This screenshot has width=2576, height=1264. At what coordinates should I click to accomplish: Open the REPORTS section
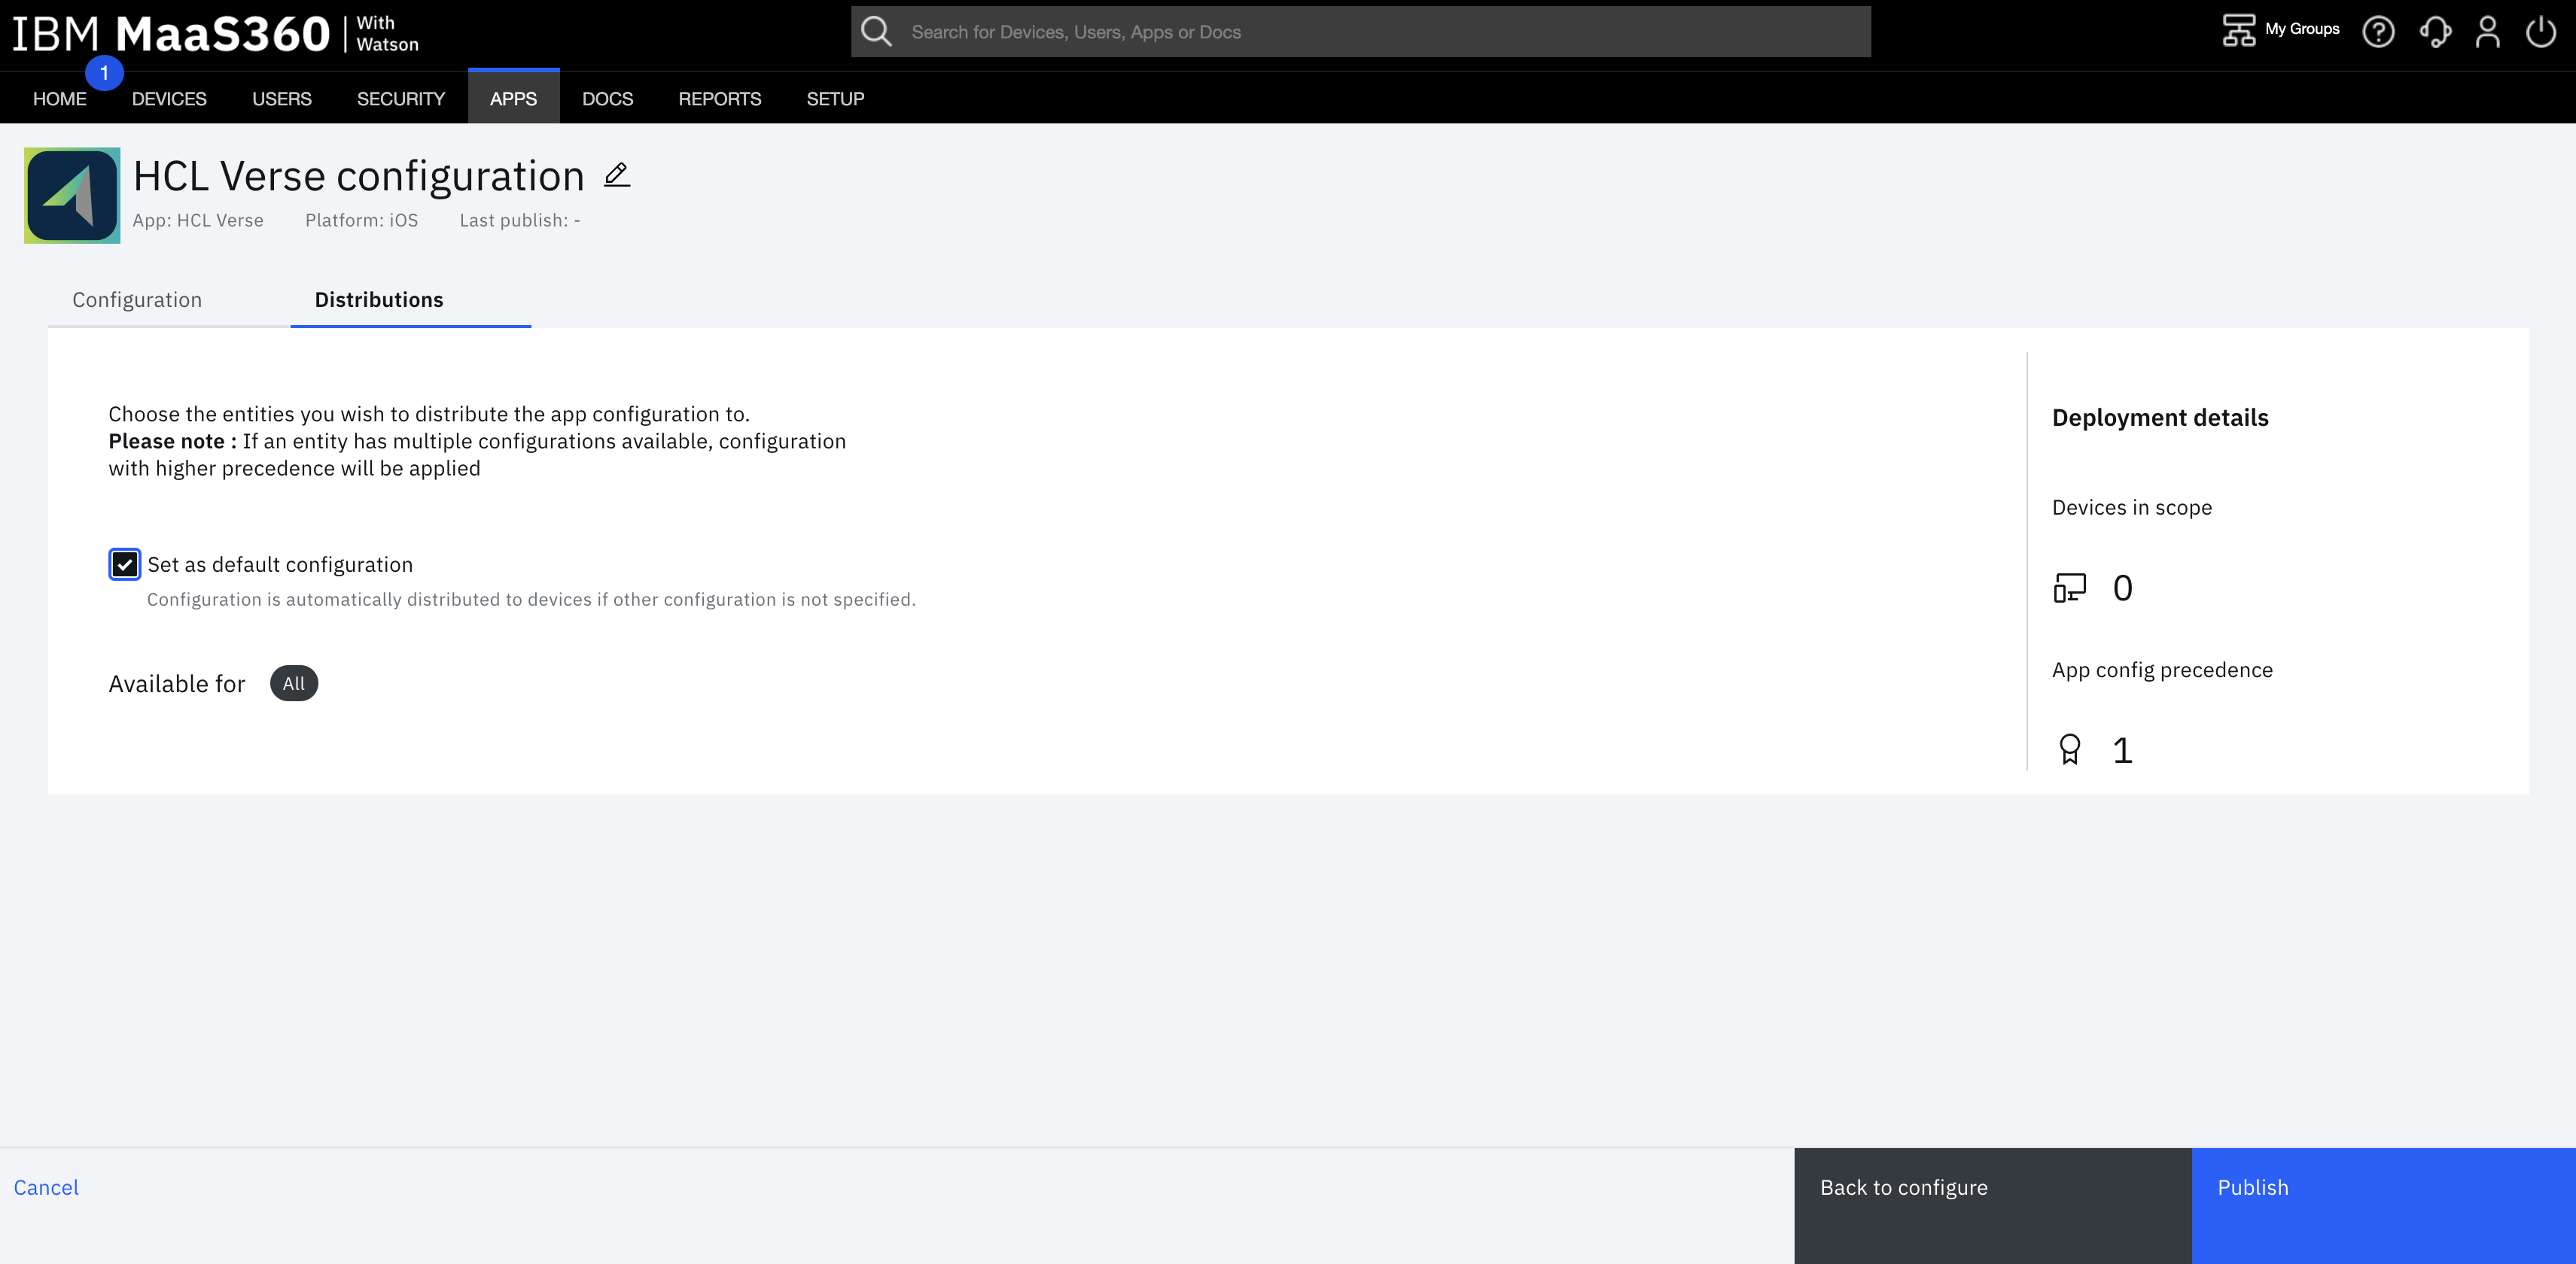[719, 97]
